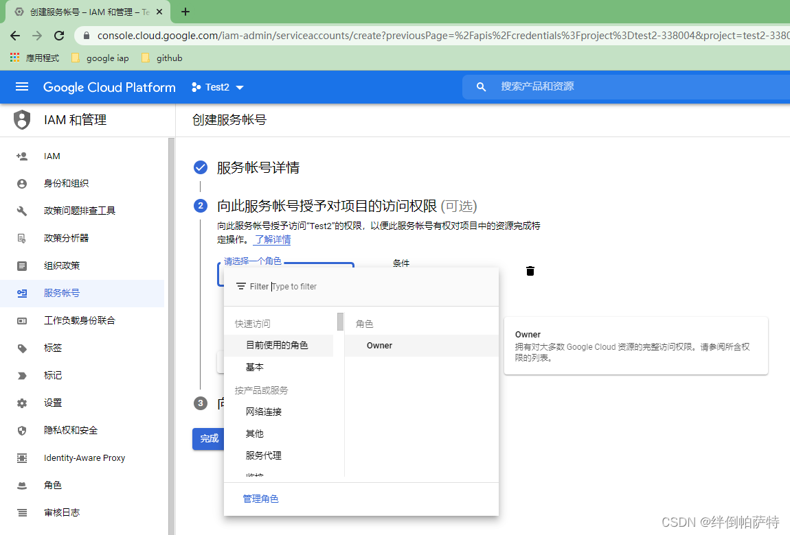Select the 创建服务帐号 browser tab
Viewport: 790px width, 535px height.
tap(88, 12)
